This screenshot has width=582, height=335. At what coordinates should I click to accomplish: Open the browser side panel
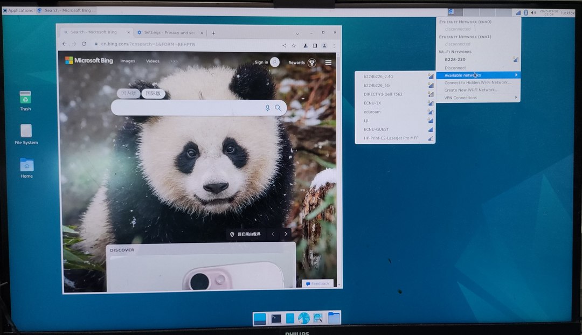[315, 46]
